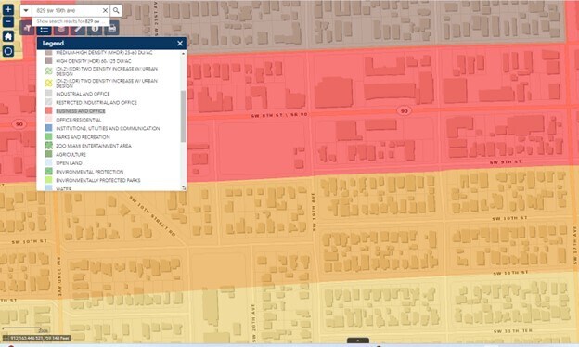The width and height of the screenshot is (579, 347).
Task: Click the Legend panel scrollbar thumb
Action: 183,116
